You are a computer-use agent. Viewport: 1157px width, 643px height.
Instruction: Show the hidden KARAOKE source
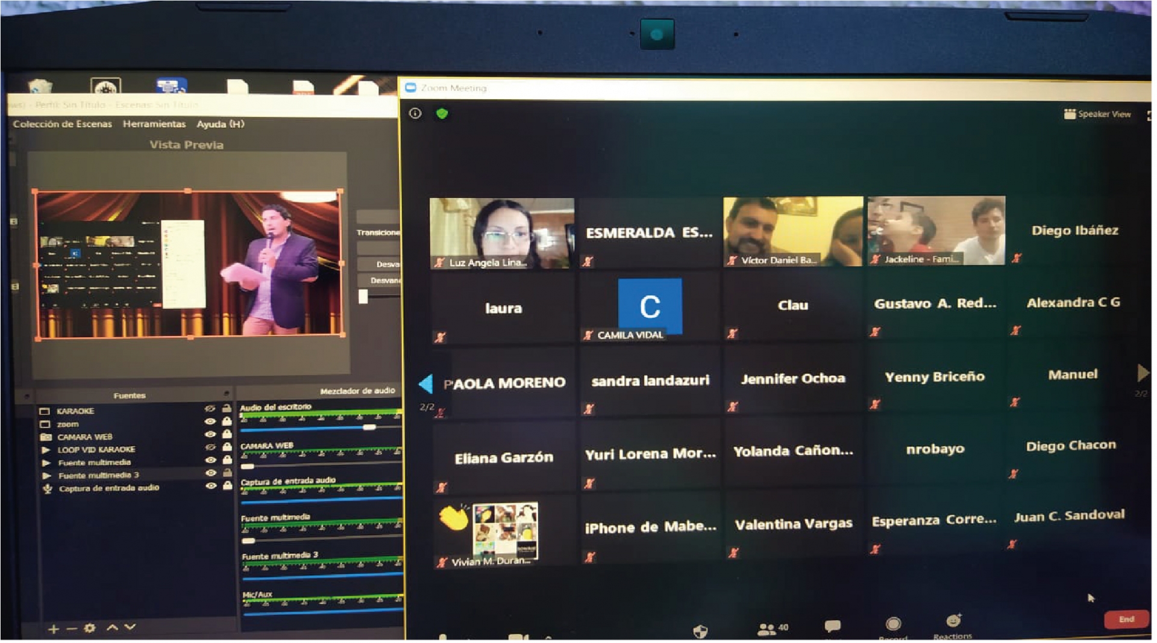click(x=210, y=409)
